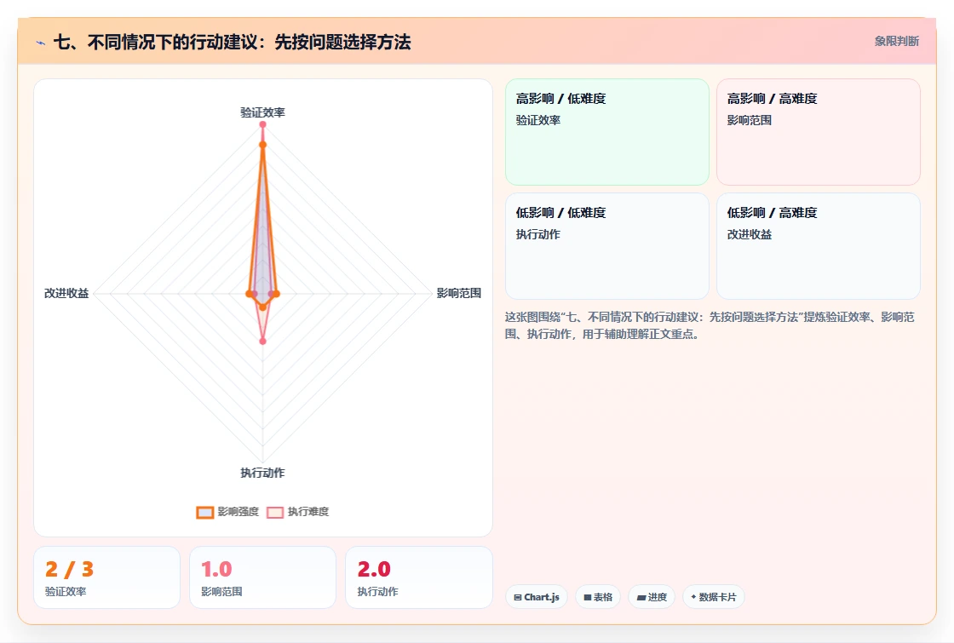
Task: Click the 2.0 stat value
Action: pos(374,570)
